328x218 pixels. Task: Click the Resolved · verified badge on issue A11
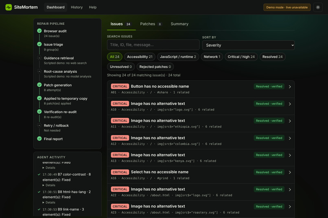269,121
